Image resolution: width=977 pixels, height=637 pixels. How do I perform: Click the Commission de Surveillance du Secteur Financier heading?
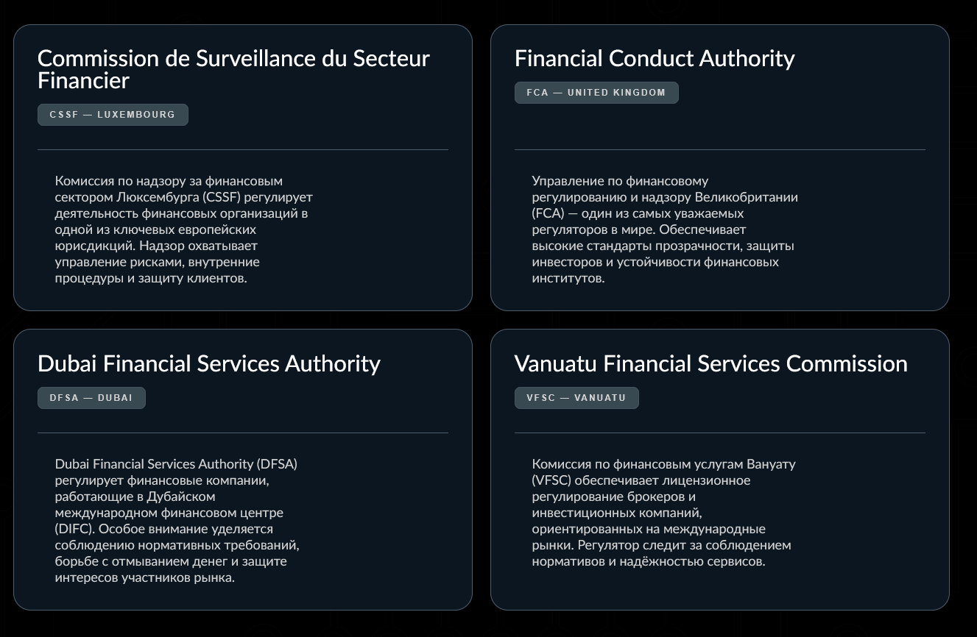click(233, 69)
